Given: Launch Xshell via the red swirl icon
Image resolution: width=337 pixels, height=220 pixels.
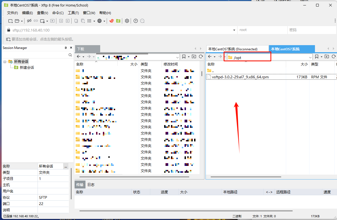Looking at the screenshot, I should click(112, 21).
